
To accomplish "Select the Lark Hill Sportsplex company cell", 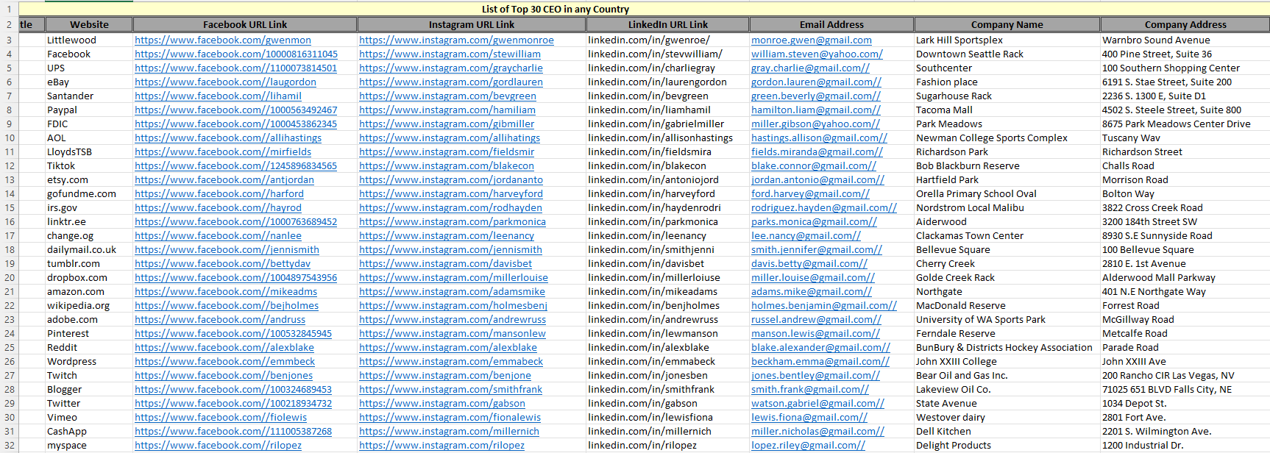I will pos(1007,40).
